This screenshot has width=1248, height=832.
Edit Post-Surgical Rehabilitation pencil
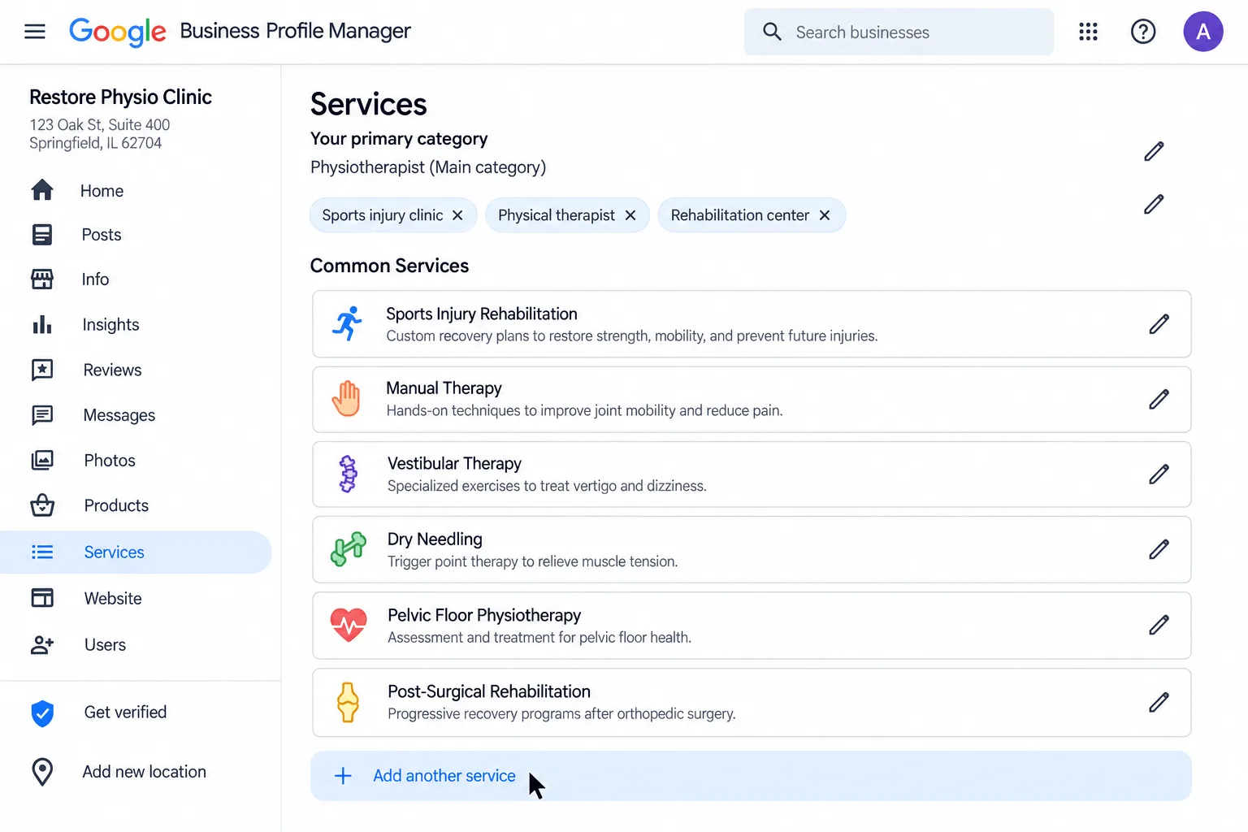point(1159,702)
